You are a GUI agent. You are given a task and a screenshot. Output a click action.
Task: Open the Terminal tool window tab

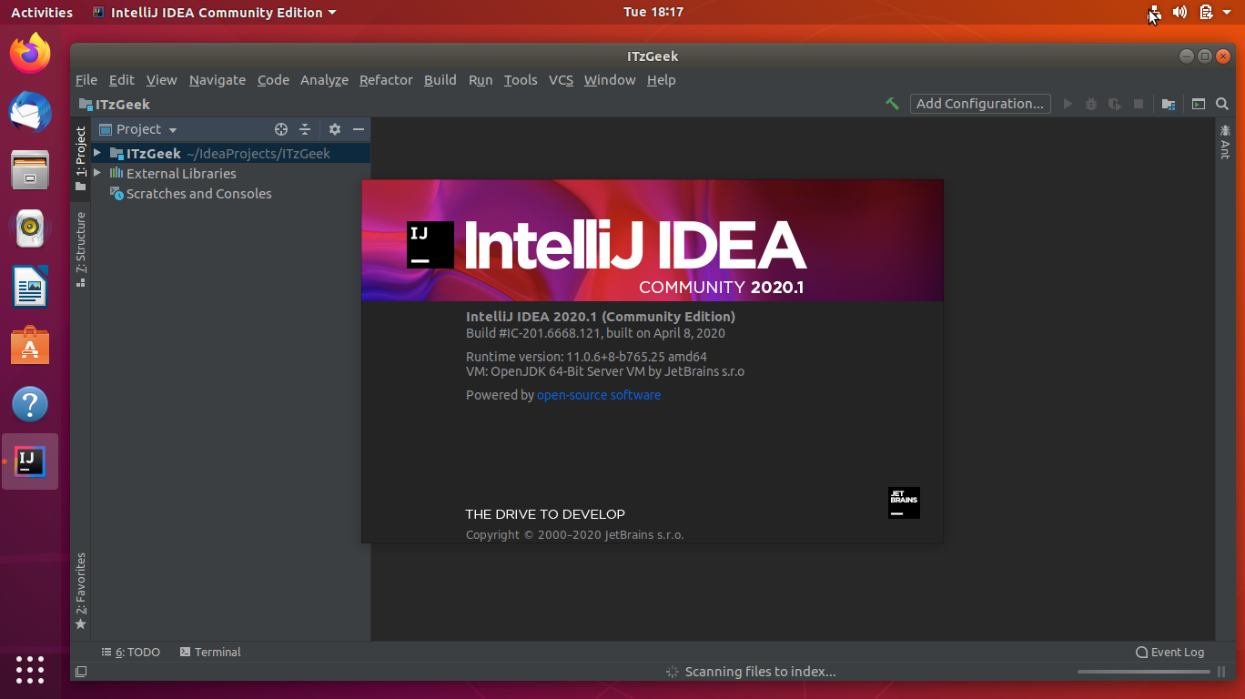(210, 652)
